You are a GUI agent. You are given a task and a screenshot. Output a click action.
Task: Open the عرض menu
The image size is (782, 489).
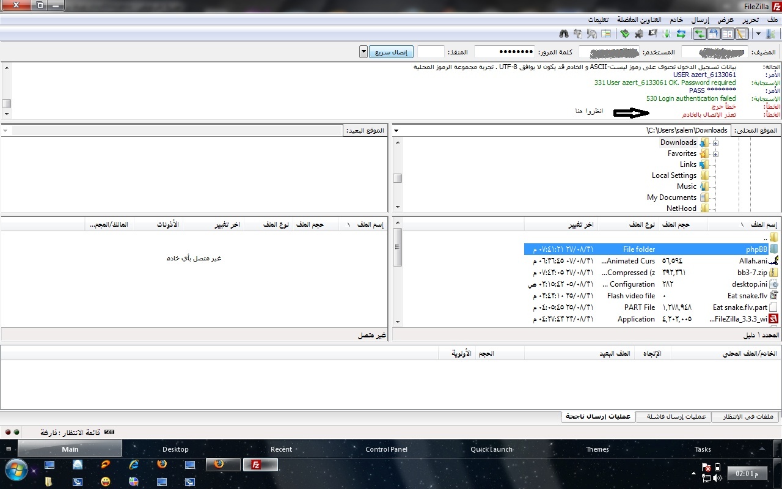pyautogui.click(x=726, y=20)
